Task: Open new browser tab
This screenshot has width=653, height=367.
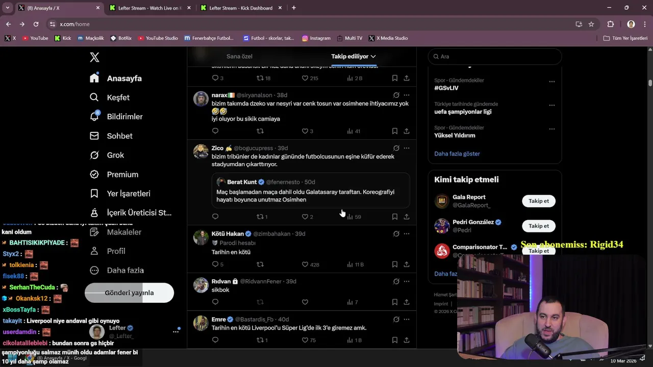Action: click(293, 8)
